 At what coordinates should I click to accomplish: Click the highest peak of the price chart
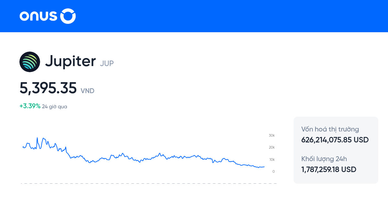[37, 138]
